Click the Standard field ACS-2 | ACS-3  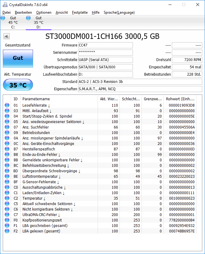click(140, 82)
